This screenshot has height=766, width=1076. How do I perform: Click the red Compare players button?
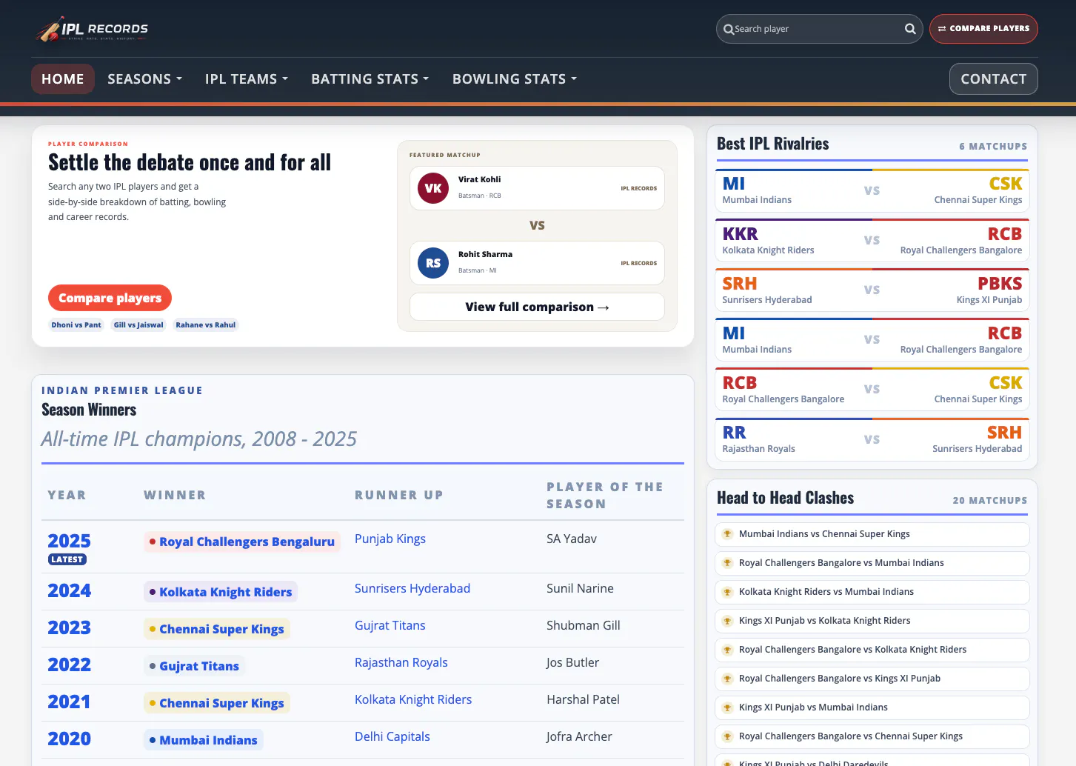click(110, 298)
